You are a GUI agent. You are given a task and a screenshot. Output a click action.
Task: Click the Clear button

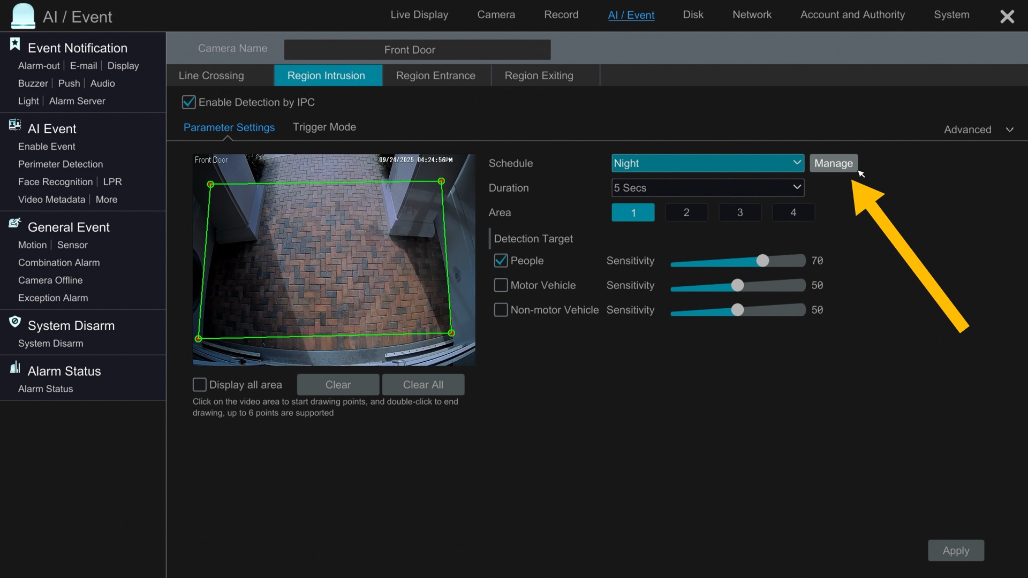point(338,385)
